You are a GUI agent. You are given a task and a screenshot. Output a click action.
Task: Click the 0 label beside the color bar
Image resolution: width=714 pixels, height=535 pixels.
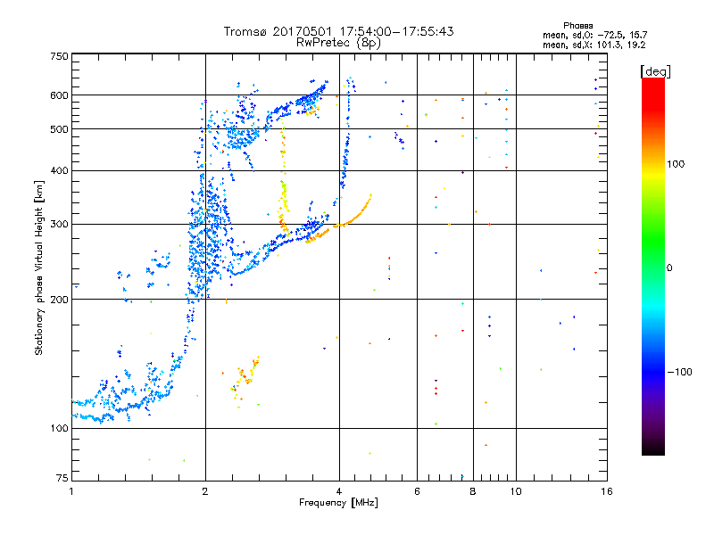click(x=669, y=267)
